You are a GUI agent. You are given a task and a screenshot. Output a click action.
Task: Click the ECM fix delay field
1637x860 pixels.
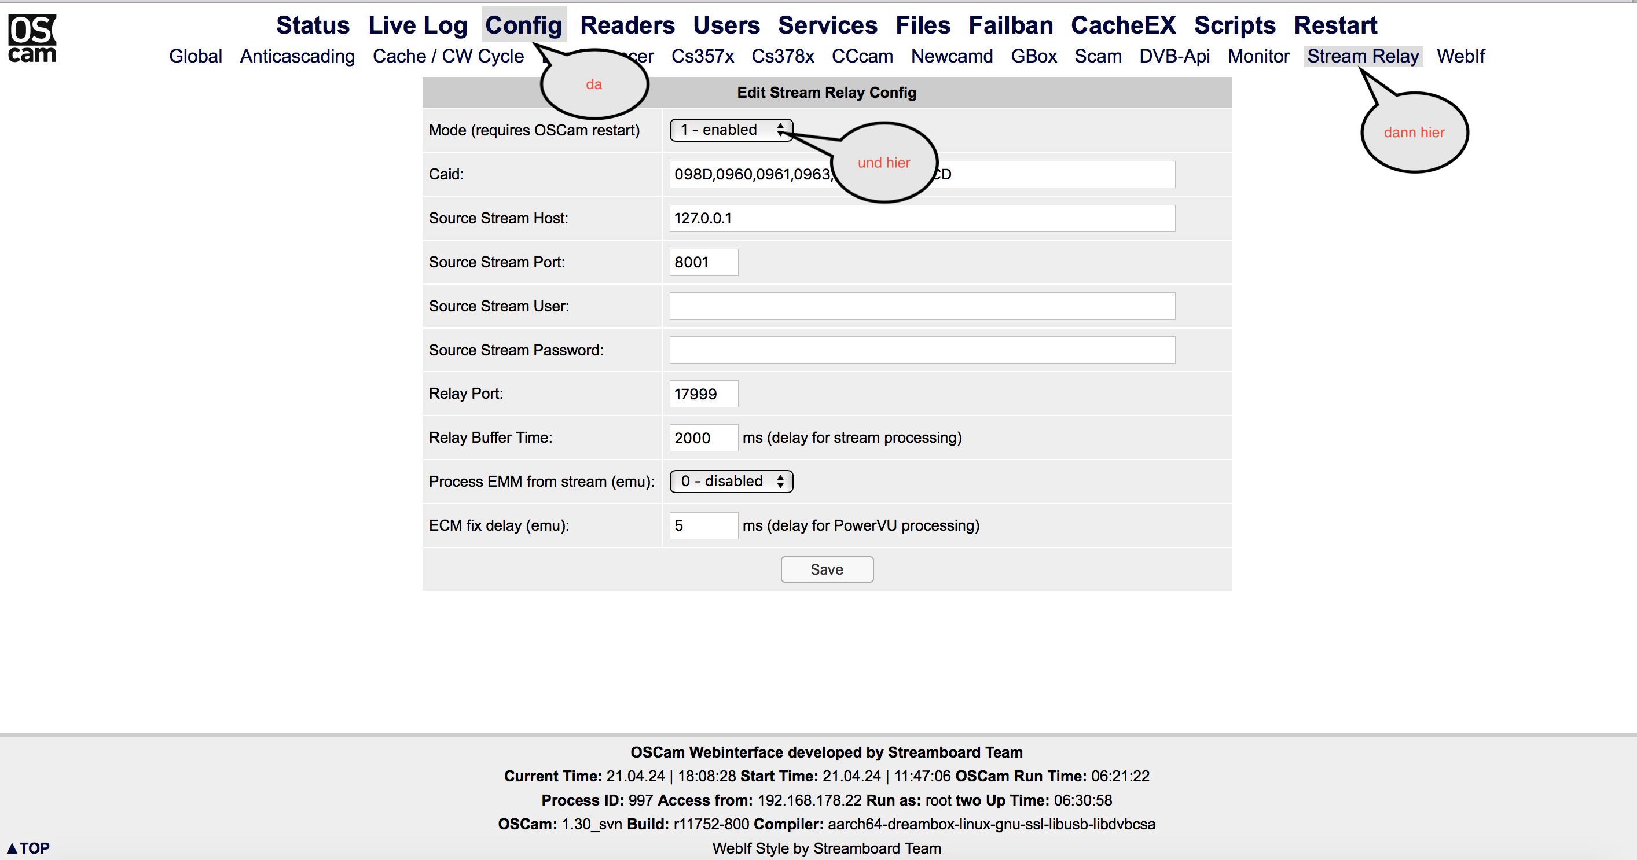click(703, 526)
